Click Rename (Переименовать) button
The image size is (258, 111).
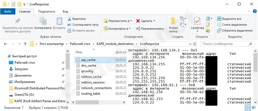150,29
